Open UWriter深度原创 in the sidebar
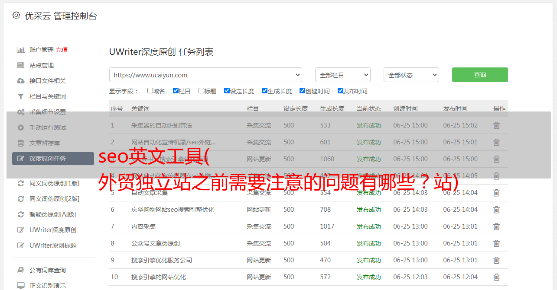Image resolution: width=557 pixels, height=290 pixels. [53, 230]
